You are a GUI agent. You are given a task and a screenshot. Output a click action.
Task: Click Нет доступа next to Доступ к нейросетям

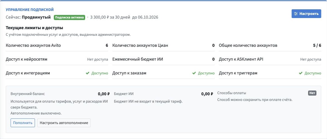coord(98,59)
